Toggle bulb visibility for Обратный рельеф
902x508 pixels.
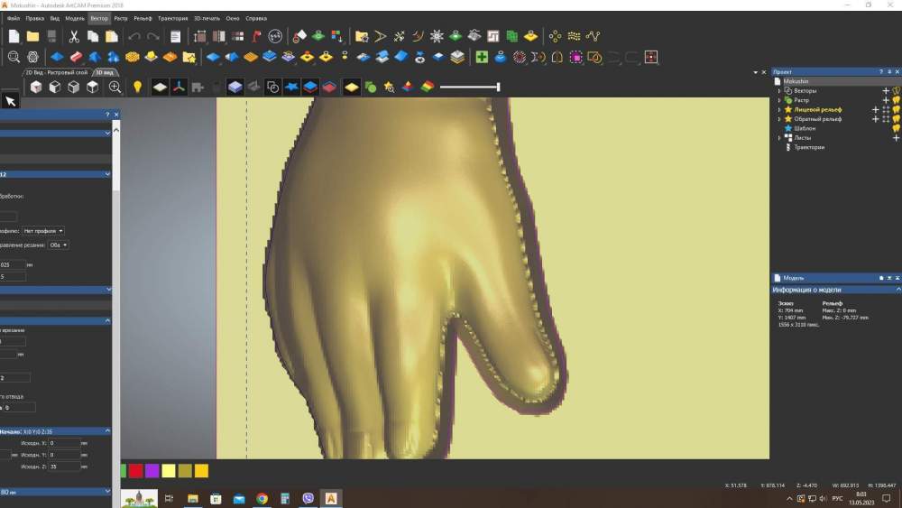point(897,119)
